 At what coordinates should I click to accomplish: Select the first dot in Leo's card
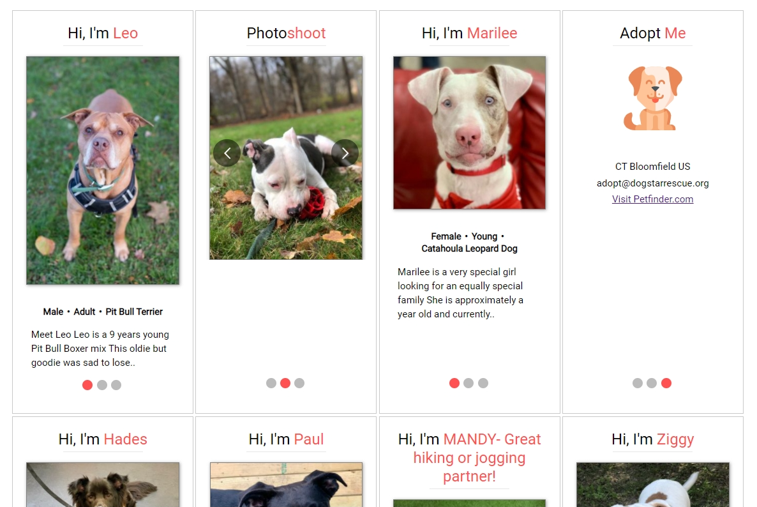(x=87, y=385)
